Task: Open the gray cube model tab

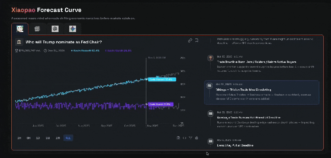Action: click(37, 29)
